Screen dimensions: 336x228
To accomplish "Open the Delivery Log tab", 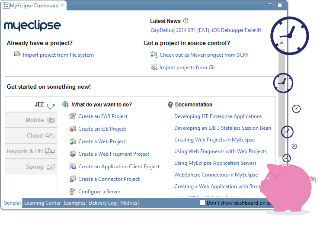I will (x=102, y=203).
